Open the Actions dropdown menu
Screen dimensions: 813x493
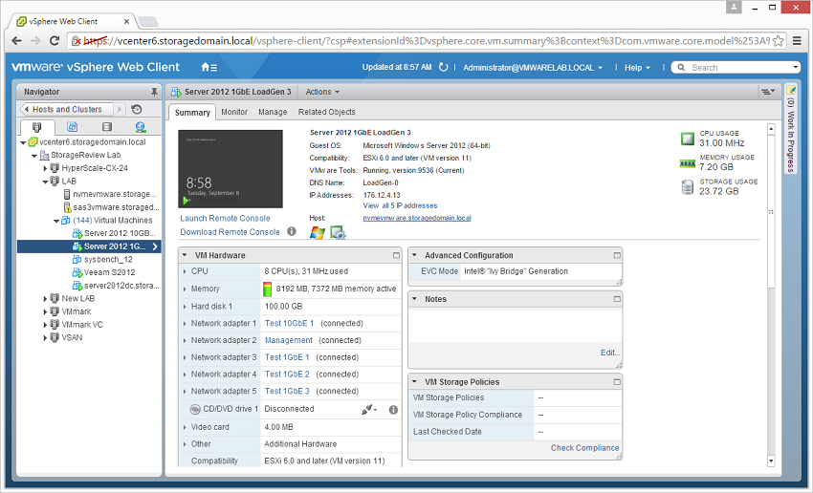(322, 92)
